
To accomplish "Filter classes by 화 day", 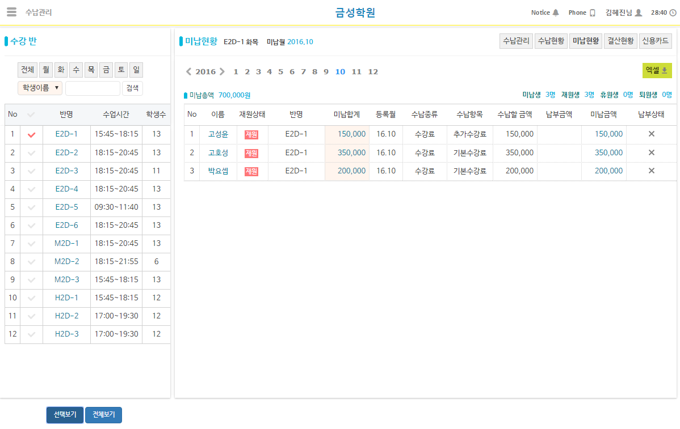I will click(61, 70).
